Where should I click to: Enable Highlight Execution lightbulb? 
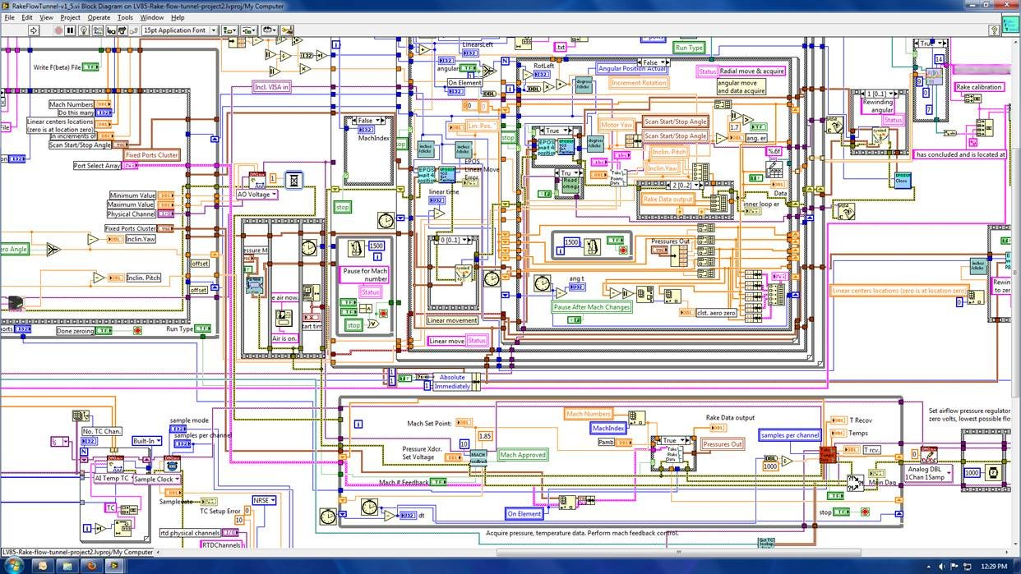tap(82, 30)
